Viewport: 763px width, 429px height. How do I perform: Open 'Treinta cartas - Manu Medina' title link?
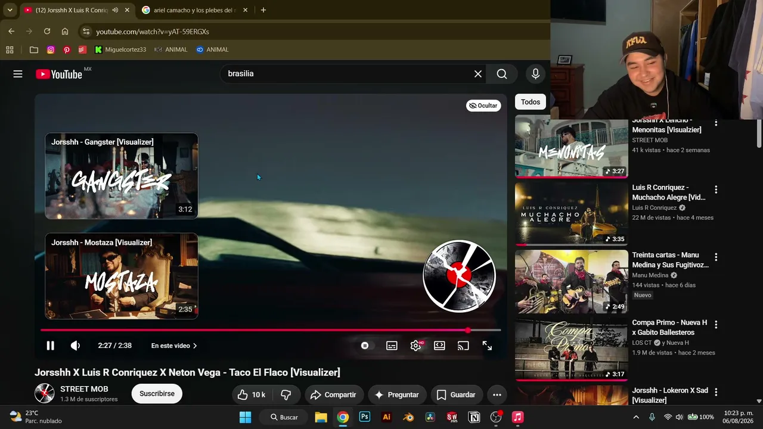[x=670, y=260]
